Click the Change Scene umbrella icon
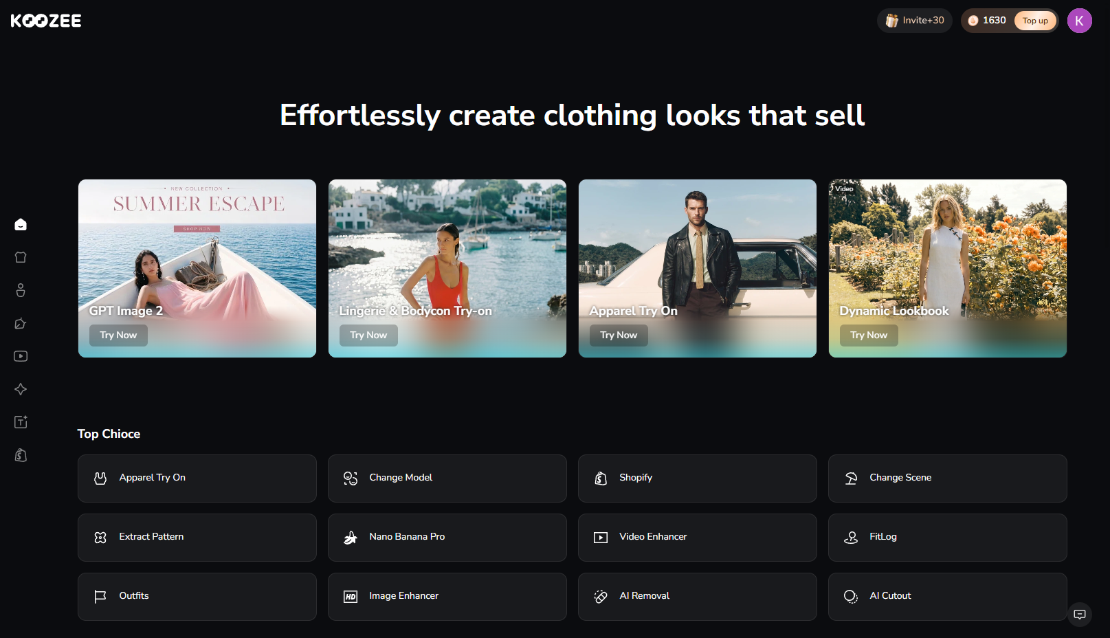This screenshot has width=1110, height=638. click(x=851, y=478)
